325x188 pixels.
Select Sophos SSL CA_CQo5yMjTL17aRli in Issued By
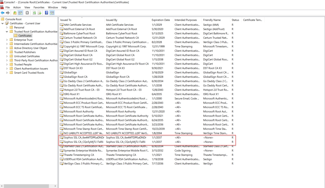coord(126,142)
